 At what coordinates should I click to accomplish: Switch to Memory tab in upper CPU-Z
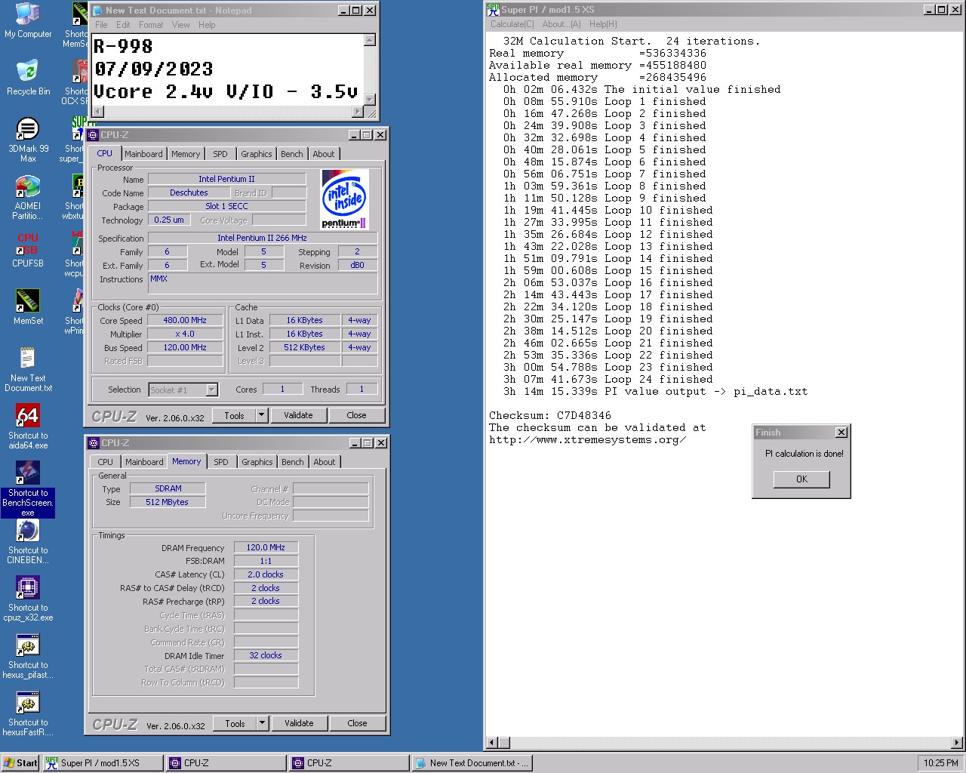point(186,154)
